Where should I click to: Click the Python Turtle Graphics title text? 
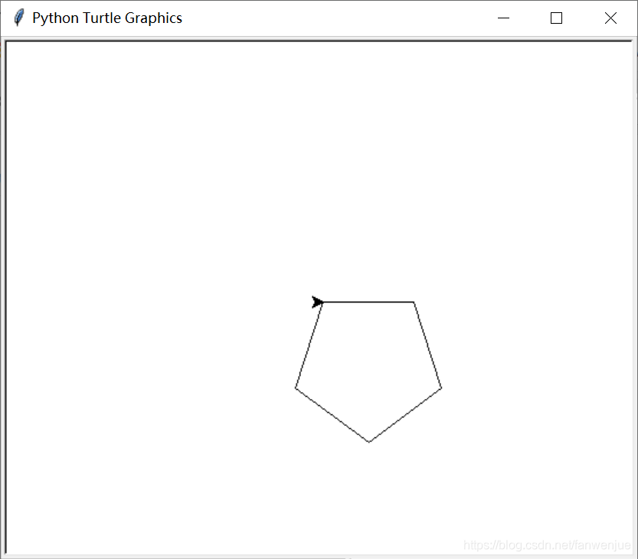(x=107, y=18)
